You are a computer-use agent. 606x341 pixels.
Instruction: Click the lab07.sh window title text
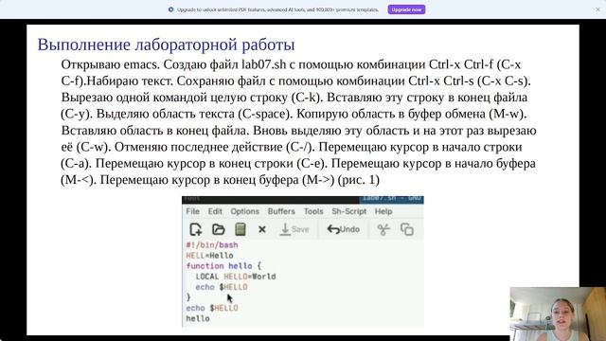point(391,198)
